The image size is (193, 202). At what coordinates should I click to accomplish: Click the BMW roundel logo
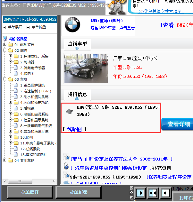[x=72, y=24]
